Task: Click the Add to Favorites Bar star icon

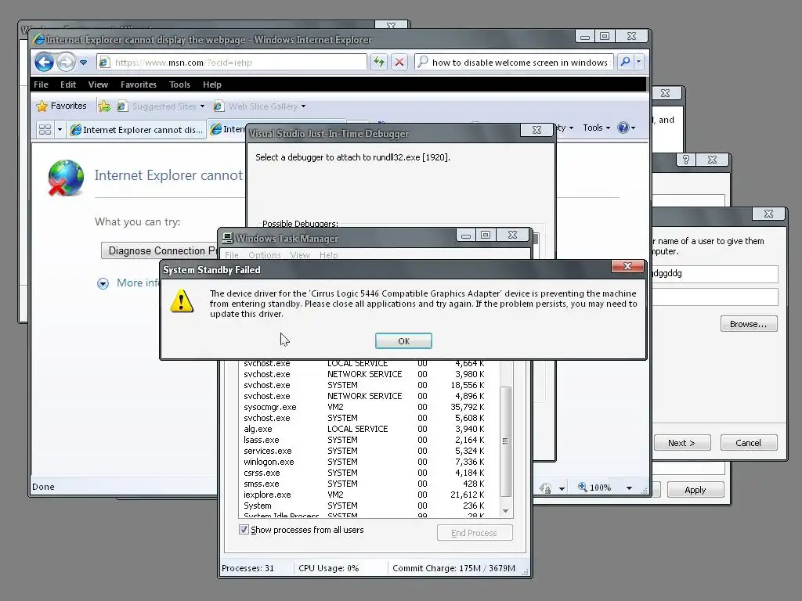Action: [104, 106]
